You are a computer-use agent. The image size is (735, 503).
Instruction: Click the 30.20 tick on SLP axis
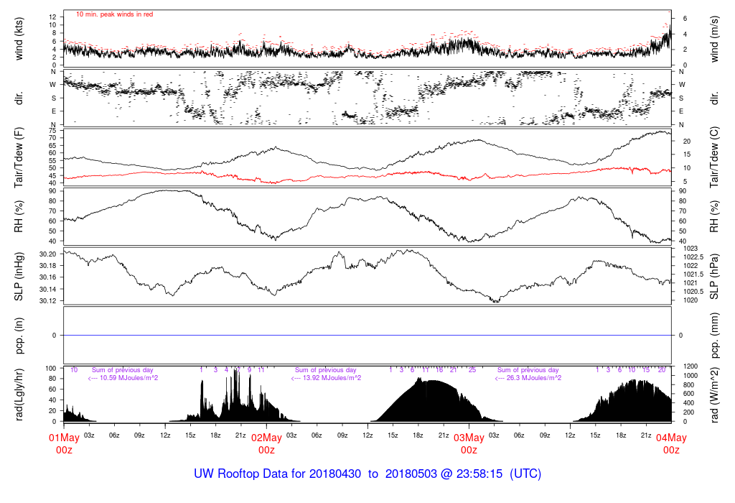coord(48,254)
